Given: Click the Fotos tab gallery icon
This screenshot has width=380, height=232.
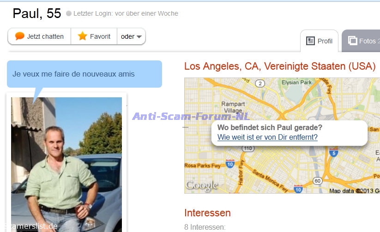Looking at the screenshot, I should tap(353, 41).
